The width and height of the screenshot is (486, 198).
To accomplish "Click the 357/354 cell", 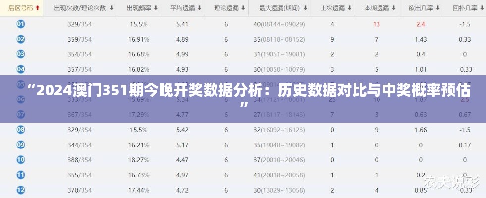I will tap(80, 69).
